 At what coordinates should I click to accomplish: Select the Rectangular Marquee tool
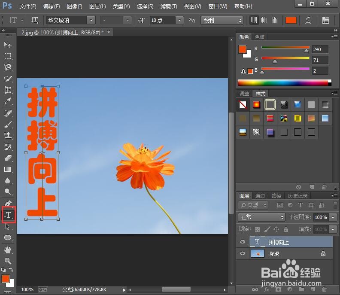8,56
